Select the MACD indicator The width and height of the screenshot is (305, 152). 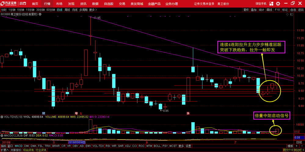click(x=19, y=146)
